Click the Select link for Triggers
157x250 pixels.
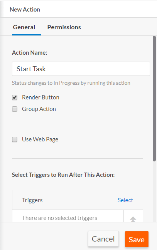125,200
